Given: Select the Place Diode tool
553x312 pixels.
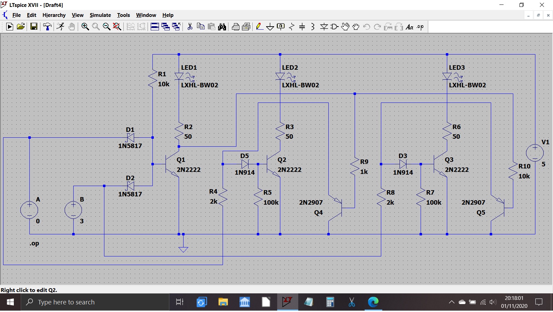Looking at the screenshot, I should click(324, 27).
